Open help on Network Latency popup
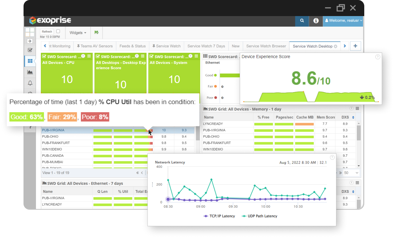 [332, 157]
